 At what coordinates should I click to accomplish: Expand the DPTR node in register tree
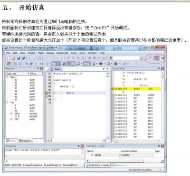click(x=11, y=114)
